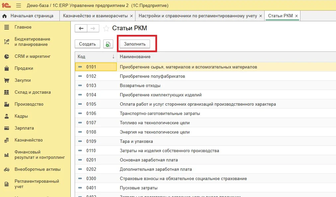This screenshot has width=336, height=197.
Task: Click the Создать button
Action: coord(87,44)
